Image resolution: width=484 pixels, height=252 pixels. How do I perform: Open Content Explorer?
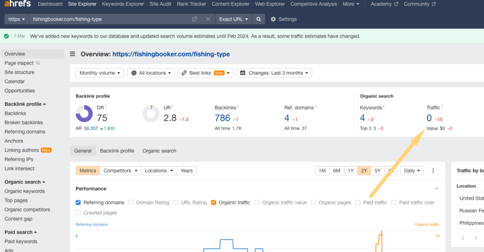[231, 4]
